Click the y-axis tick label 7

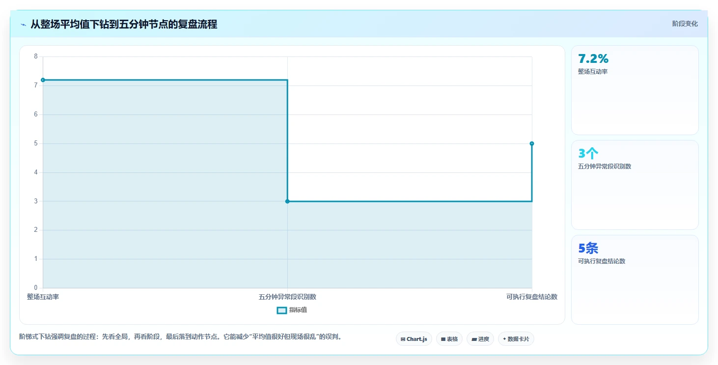36,85
